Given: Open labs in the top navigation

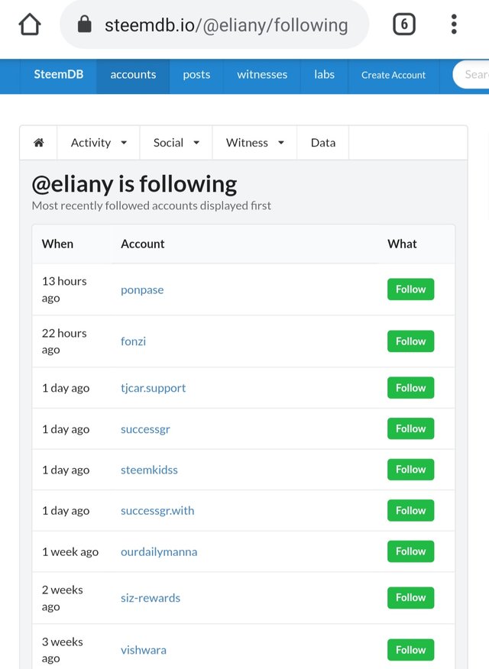Looking at the screenshot, I should pos(324,75).
